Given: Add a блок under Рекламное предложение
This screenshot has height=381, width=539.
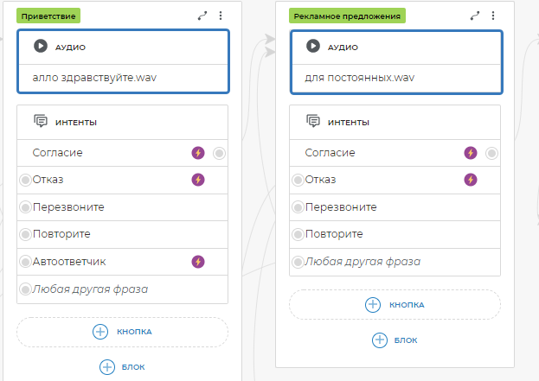Looking at the screenshot, I should [394, 340].
